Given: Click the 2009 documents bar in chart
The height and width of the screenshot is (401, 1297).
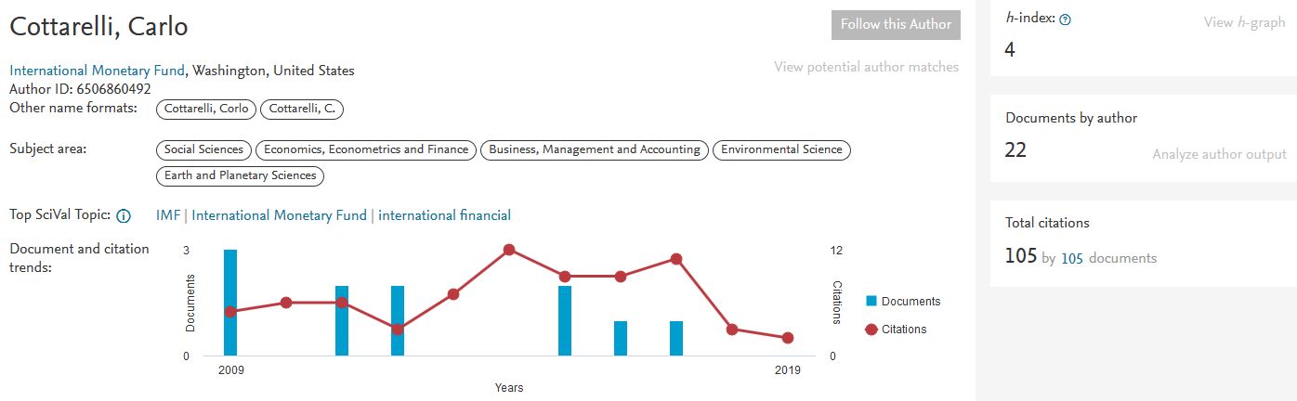Looking at the screenshot, I should 230,302.
